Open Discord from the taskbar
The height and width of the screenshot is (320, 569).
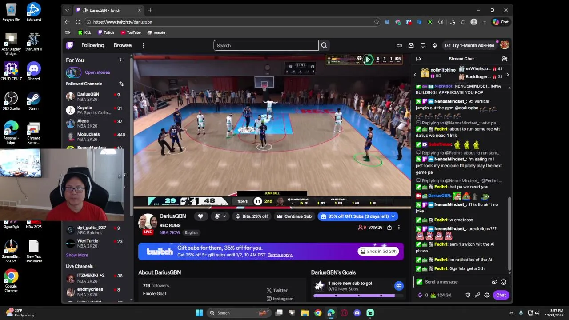tap(357, 313)
